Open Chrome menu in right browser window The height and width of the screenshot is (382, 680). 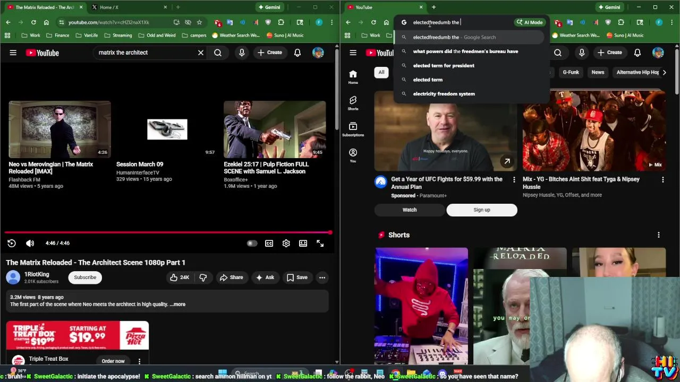coord(671,22)
